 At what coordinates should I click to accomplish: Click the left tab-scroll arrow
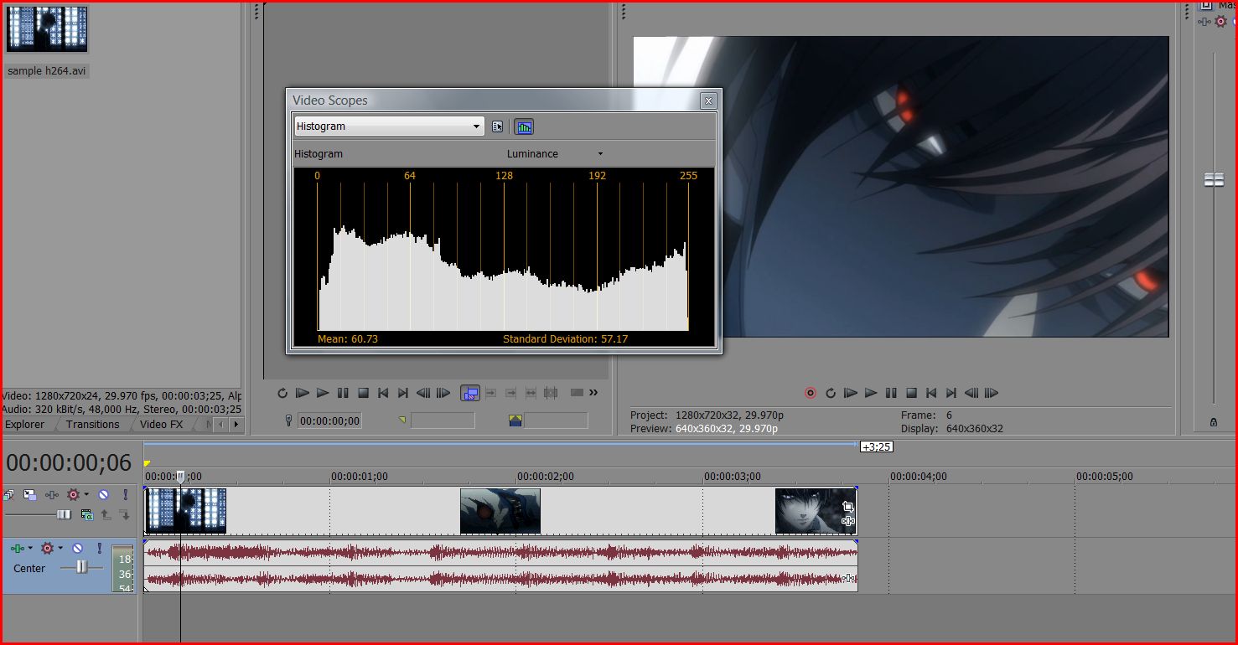coord(220,425)
